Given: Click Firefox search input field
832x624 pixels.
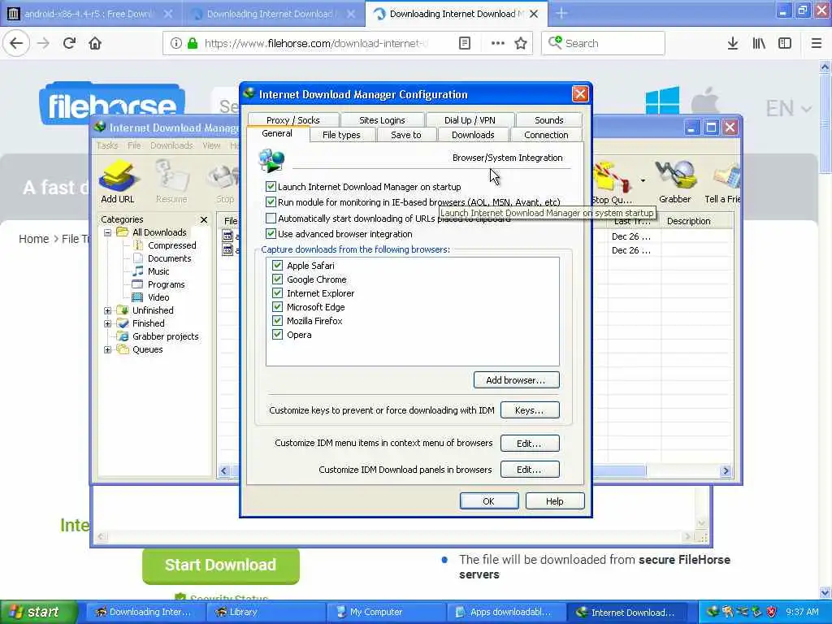Looking at the screenshot, I should tap(603, 44).
